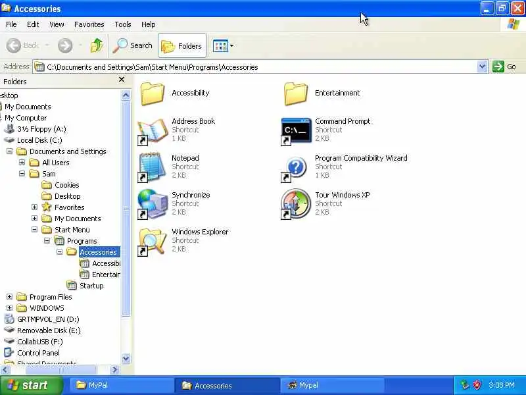526x395 pixels.
Task: Click the Up folder toolbar icon
Action: tap(97, 45)
